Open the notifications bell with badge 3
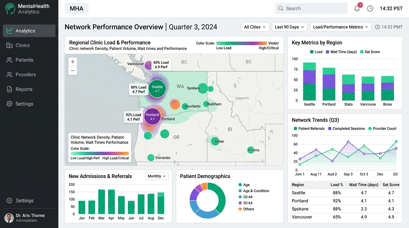This screenshot has height=228, width=409. pos(357,8)
